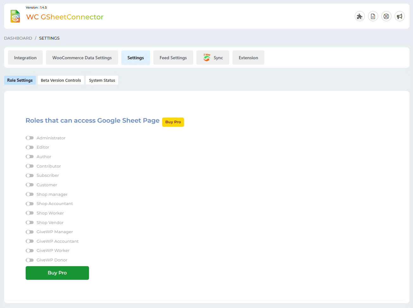
Task: Toggle the Subscriber role switch
Action: pos(30,176)
